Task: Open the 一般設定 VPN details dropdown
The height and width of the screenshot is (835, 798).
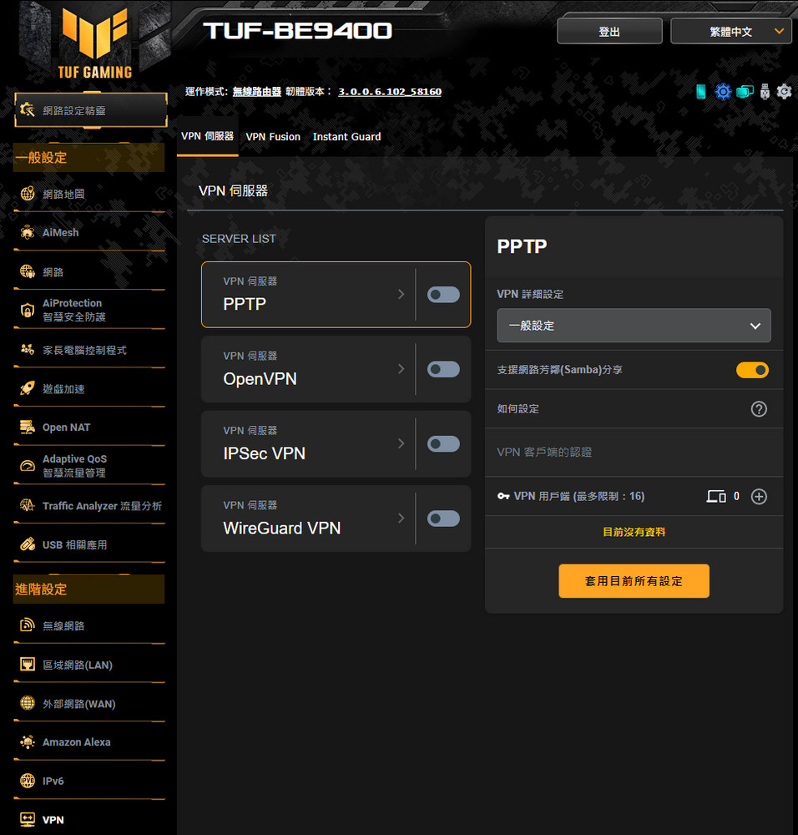Action: [x=634, y=326]
